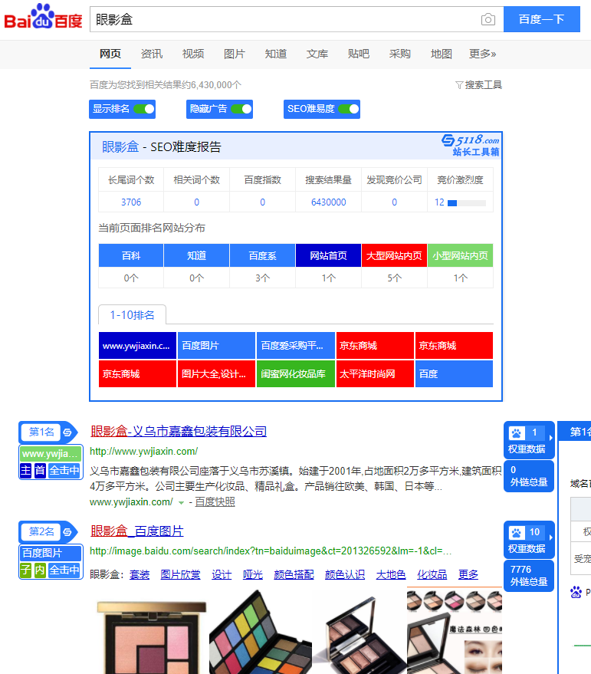Screen dimensions: 591x674
Task: Open the 更多» category menu
Action: click(482, 54)
